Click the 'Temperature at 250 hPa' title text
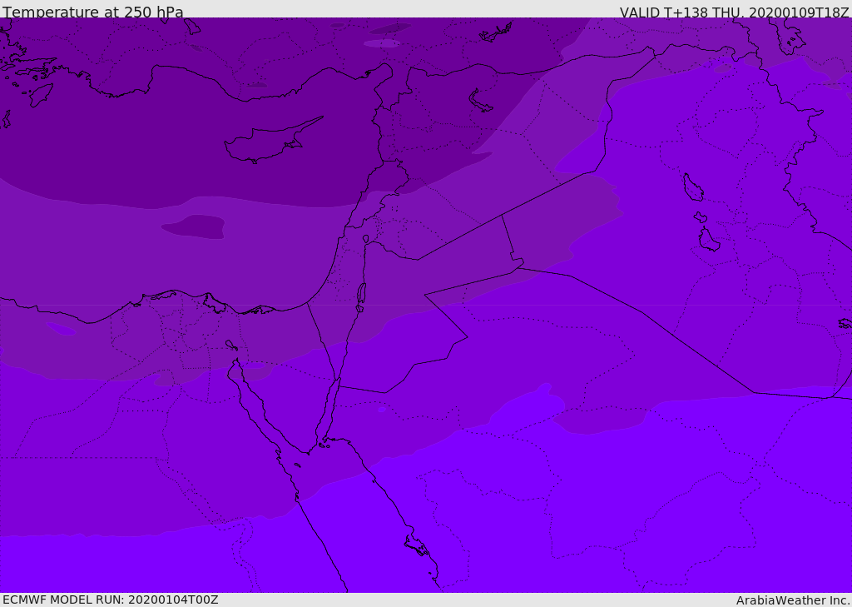This screenshot has height=607, width=852. [x=93, y=12]
